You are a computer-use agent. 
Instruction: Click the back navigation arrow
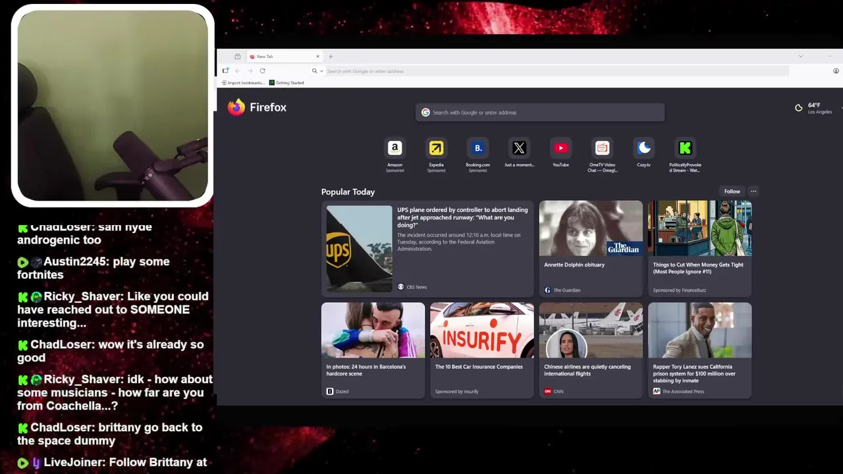tap(238, 70)
